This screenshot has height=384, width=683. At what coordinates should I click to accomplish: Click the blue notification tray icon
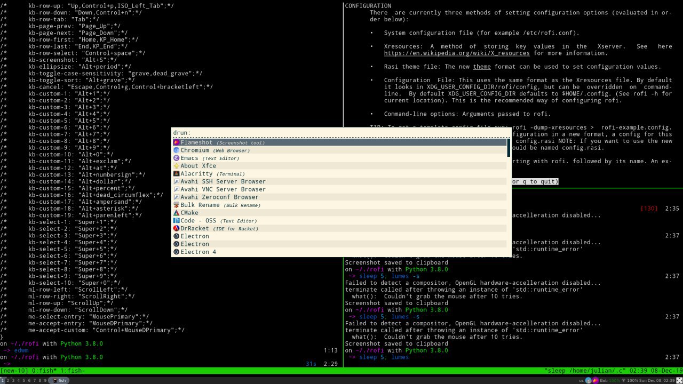(589, 380)
